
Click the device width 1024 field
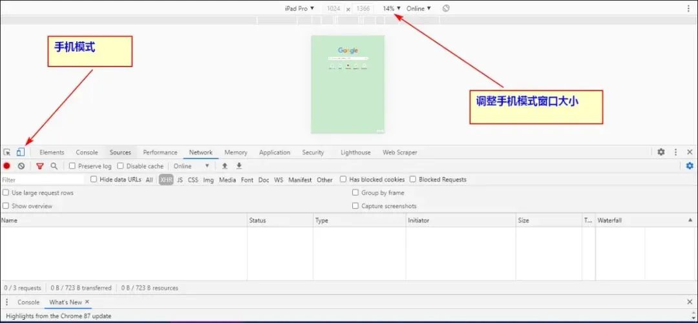pos(333,8)
